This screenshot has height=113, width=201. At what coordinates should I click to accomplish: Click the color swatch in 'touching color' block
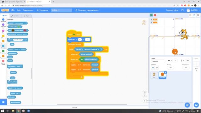(19, 27)
